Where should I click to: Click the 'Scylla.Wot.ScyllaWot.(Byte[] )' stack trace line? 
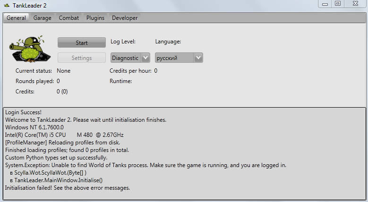click(x=48, y=173)
